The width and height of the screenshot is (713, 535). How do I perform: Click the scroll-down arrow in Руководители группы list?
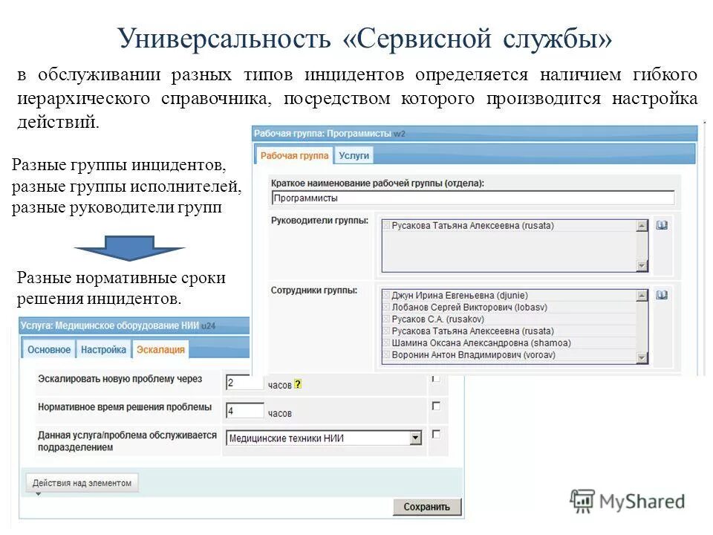(x=642, y=265)
